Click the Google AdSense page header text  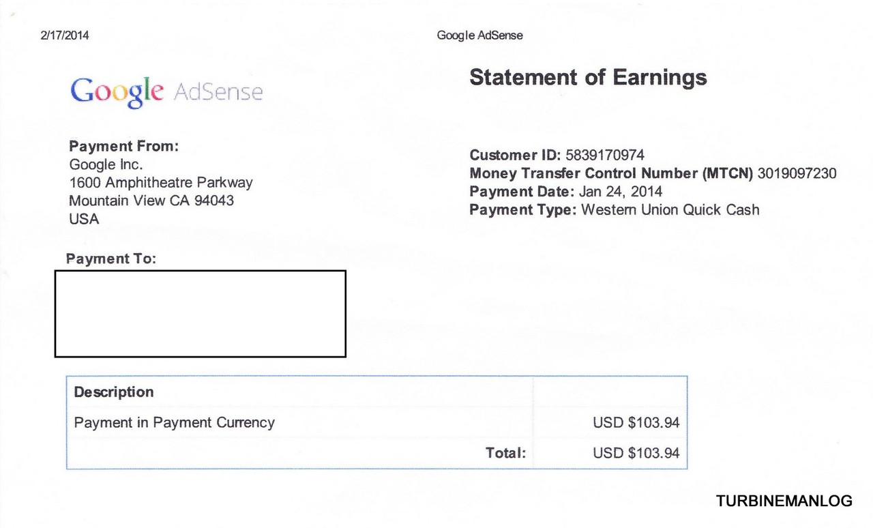(x=480, y=35)
